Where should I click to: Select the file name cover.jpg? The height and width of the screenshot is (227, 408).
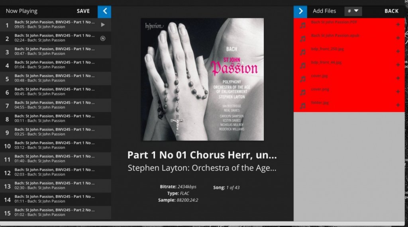[319, 76]
